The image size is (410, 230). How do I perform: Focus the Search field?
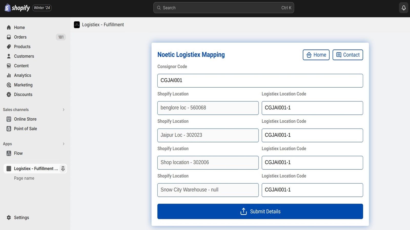[x=224, y=8]
